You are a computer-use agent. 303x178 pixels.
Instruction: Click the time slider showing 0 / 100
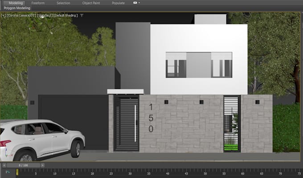point(23,165)
